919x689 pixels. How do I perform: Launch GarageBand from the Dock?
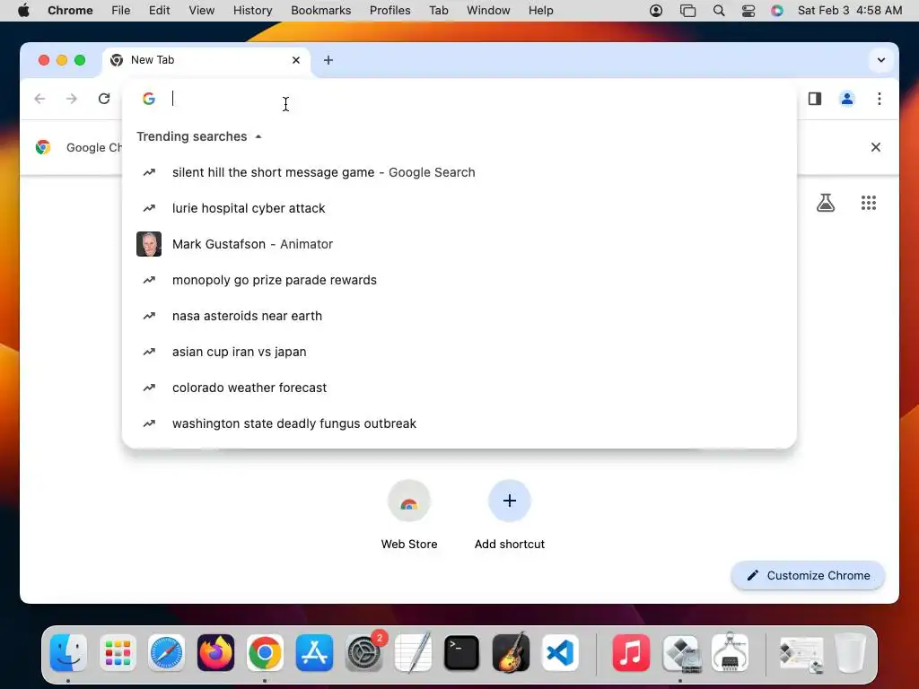point(511,652)
